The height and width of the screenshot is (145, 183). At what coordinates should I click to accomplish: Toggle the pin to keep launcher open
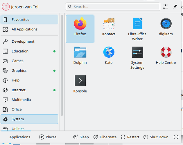tap(175, 7)
